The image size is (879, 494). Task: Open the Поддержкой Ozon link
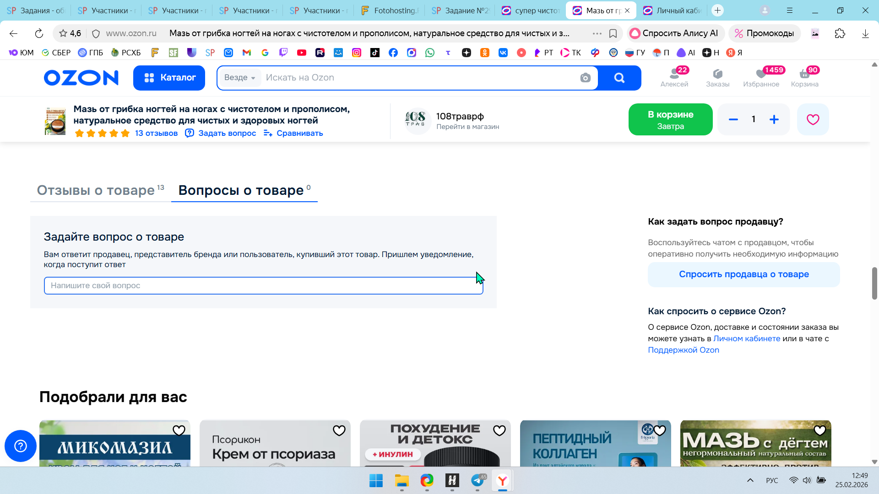coord(683,350)
